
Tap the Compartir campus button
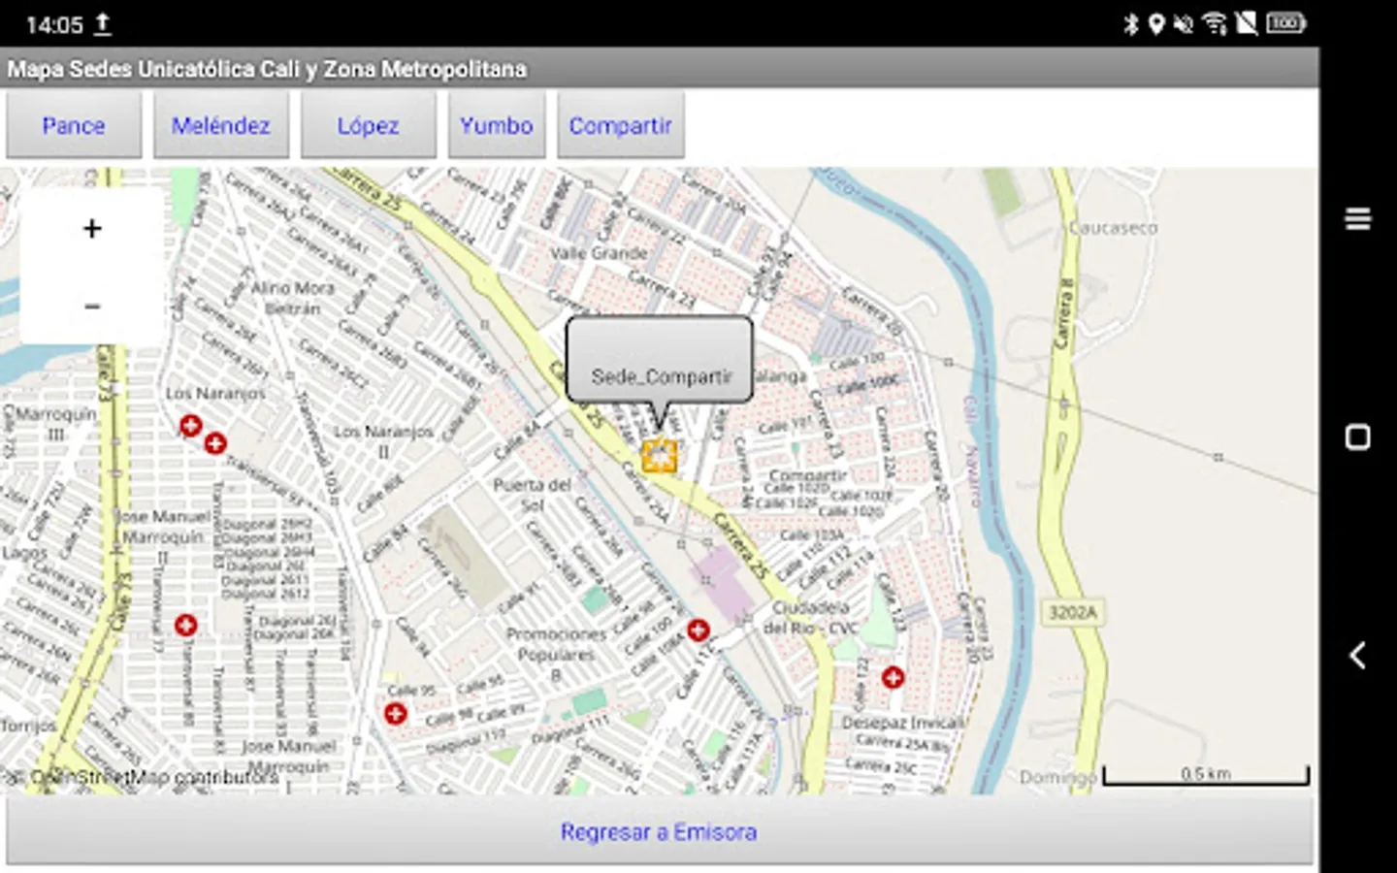621,125
